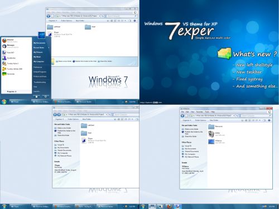Screen dimensions: 279x209
Task: Toggle the preview pane icon in Resources window toolbar
Action: (x=264, y=120)
